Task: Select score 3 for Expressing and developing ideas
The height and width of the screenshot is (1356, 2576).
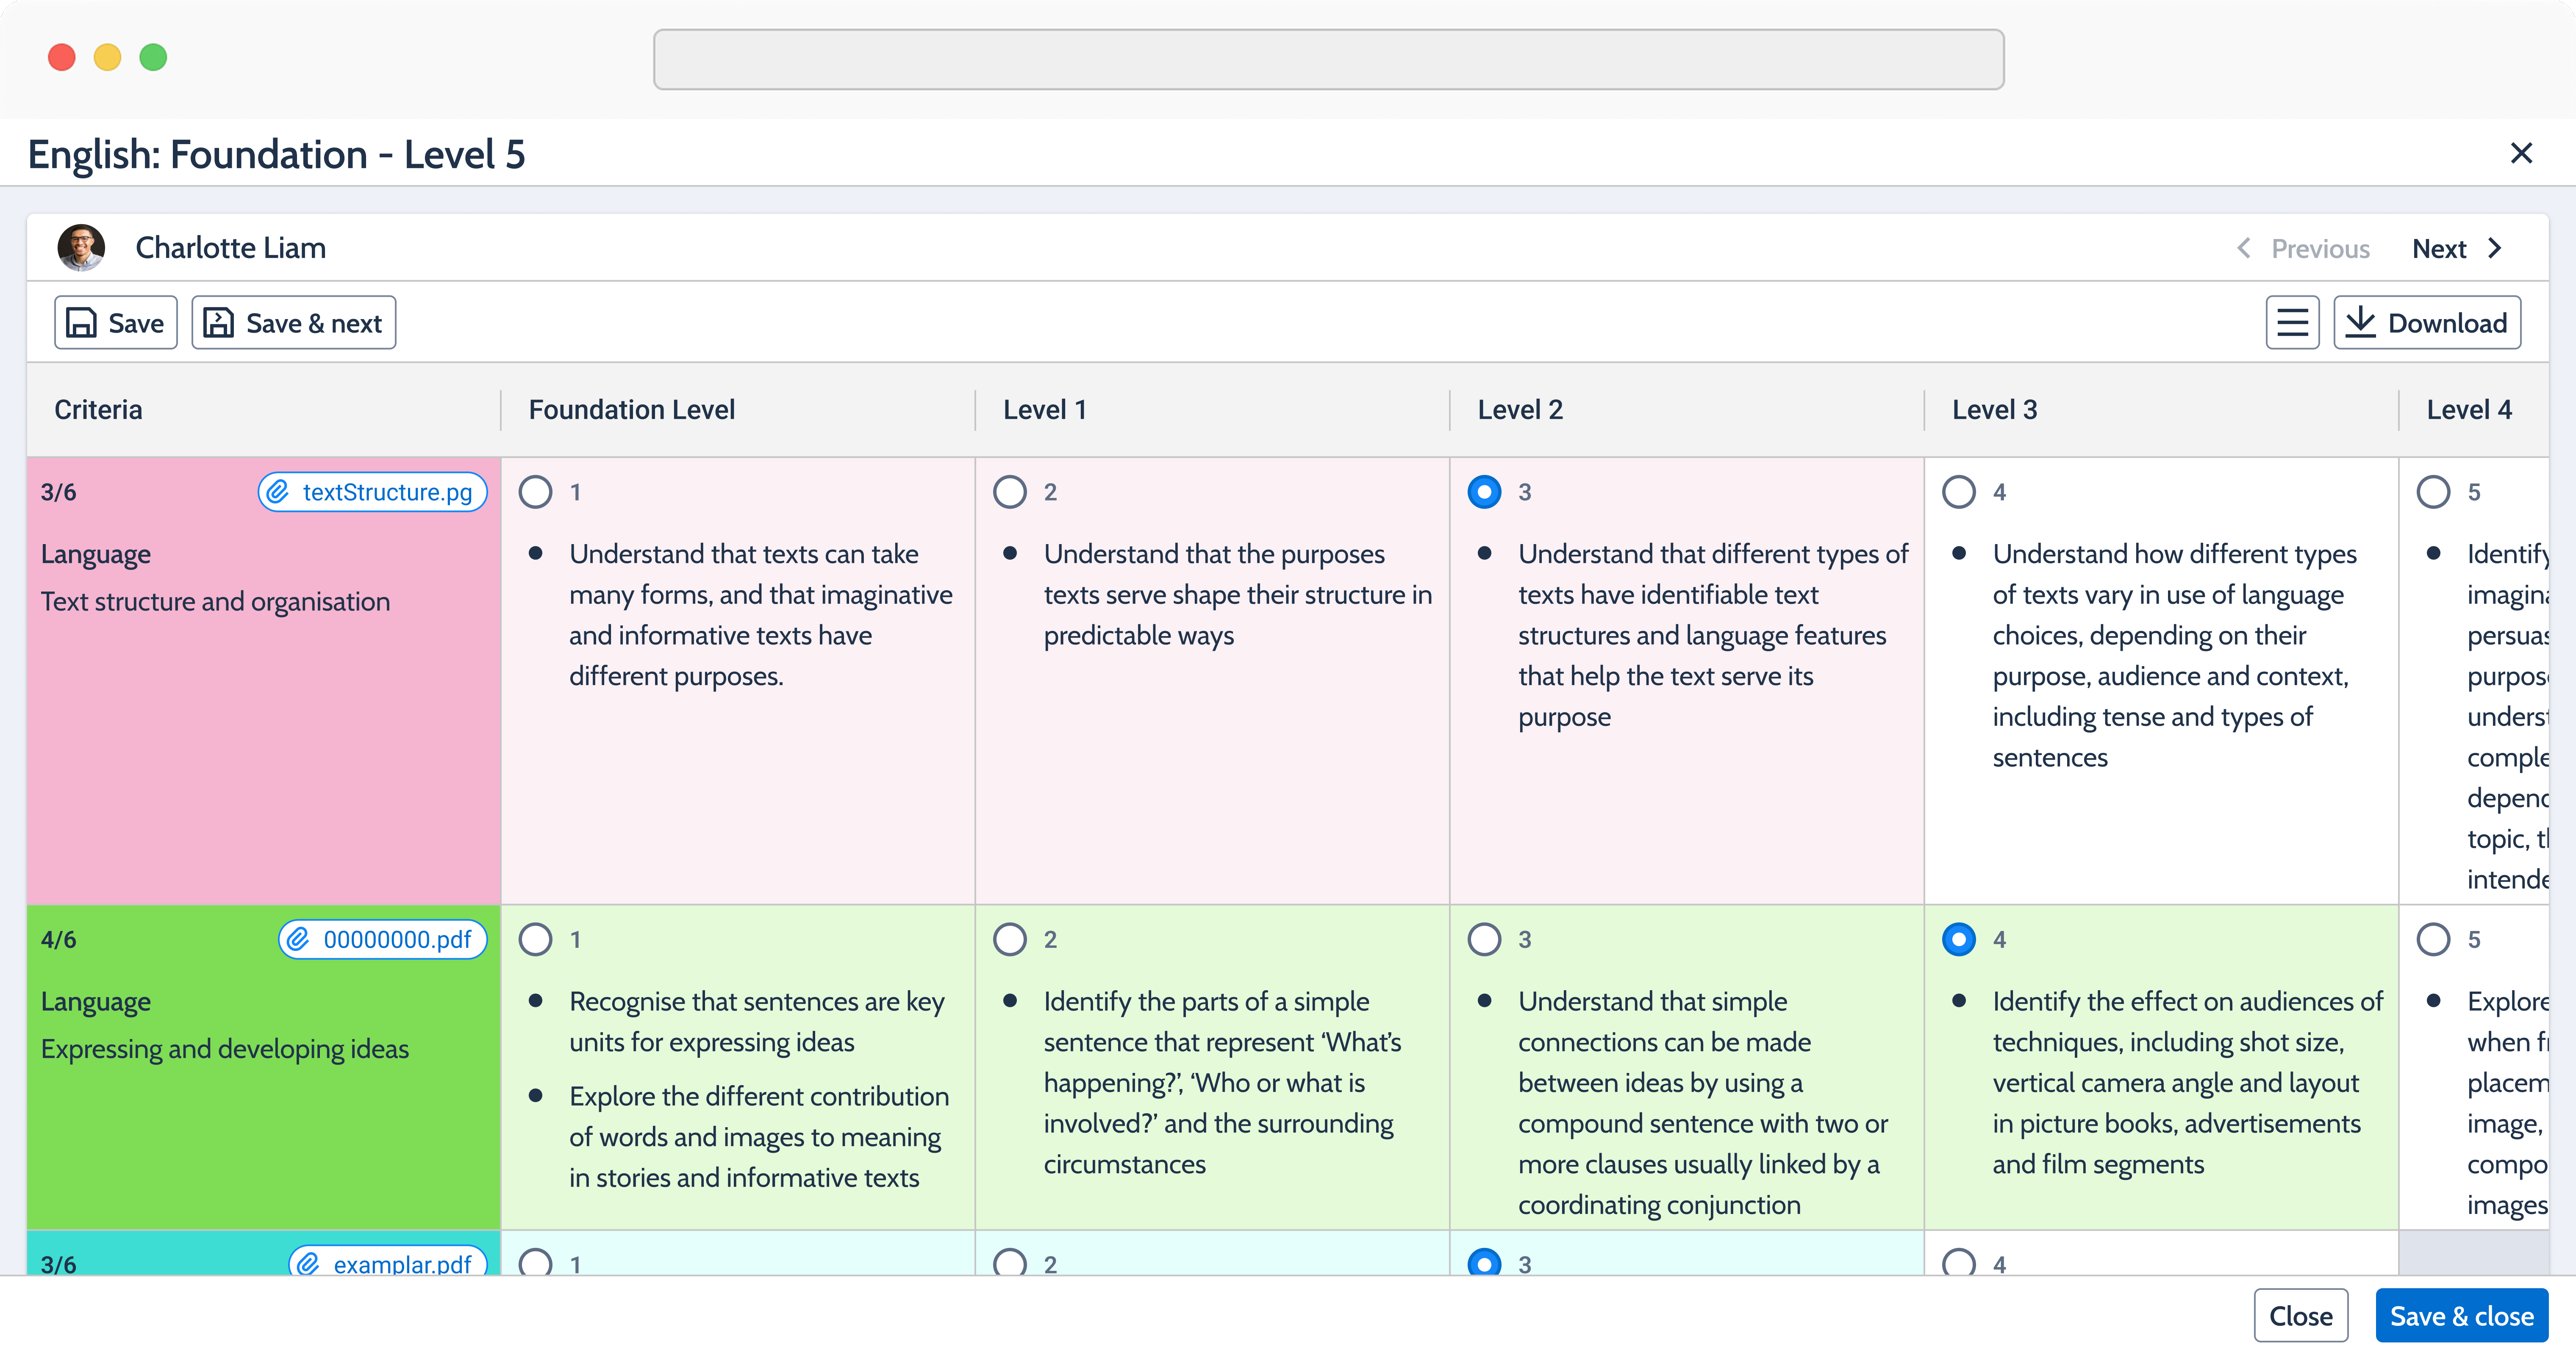Action: coord(1484,939)
